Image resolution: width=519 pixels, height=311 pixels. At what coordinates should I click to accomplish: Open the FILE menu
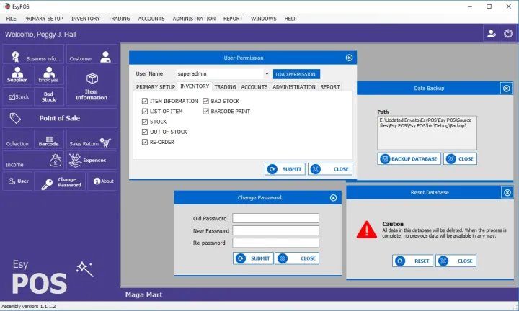11,19
